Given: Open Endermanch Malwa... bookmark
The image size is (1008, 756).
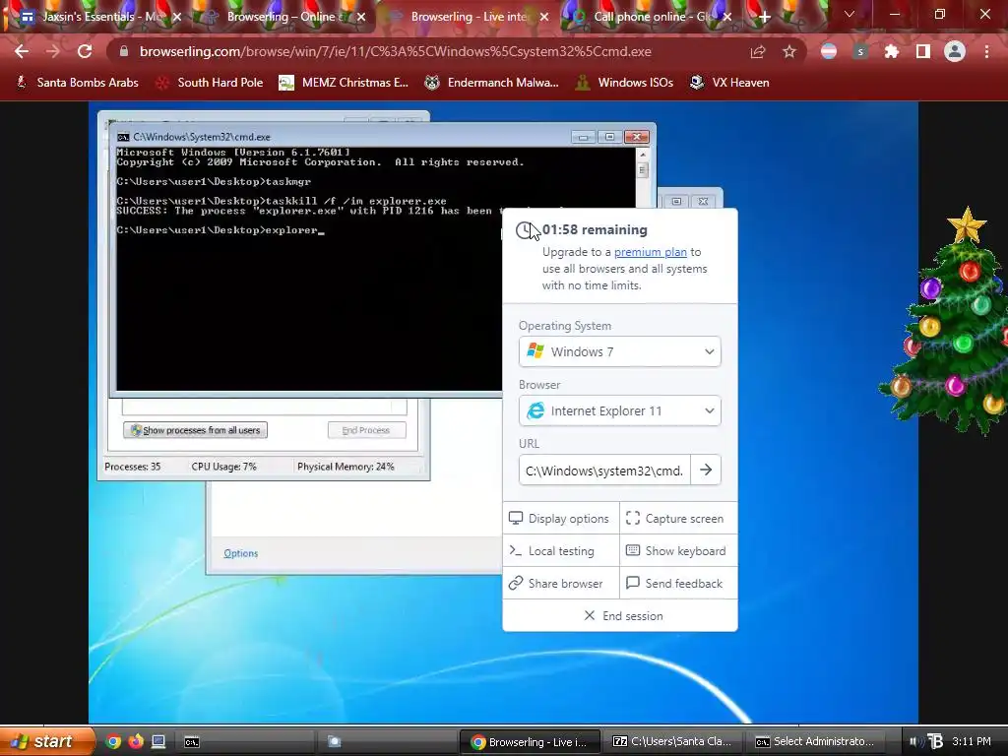Looking at the screenshot, I should click(492, 83).
